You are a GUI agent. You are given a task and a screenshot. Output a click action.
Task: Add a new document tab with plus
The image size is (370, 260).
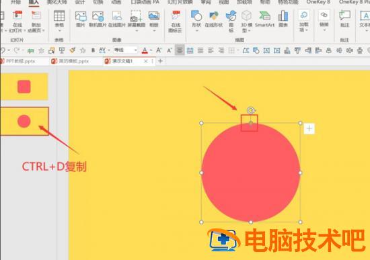tap(161, 61)
